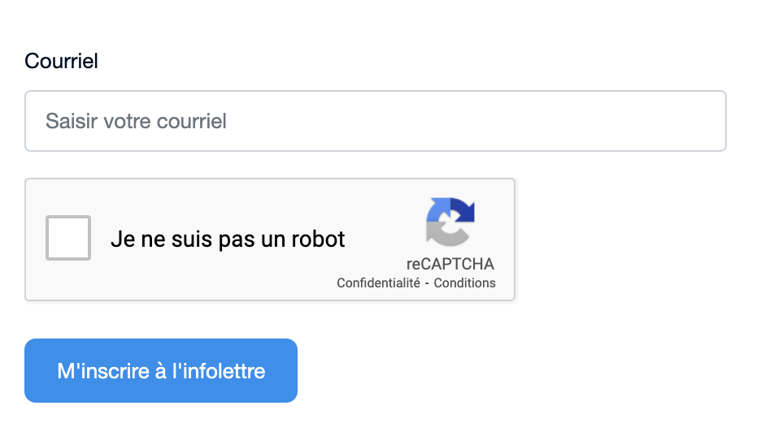
Task: Open the 'Confidentialité' link
Action: [x=378, y=283]
